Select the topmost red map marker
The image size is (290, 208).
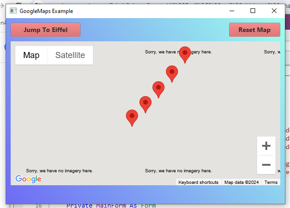pos(185,55)
